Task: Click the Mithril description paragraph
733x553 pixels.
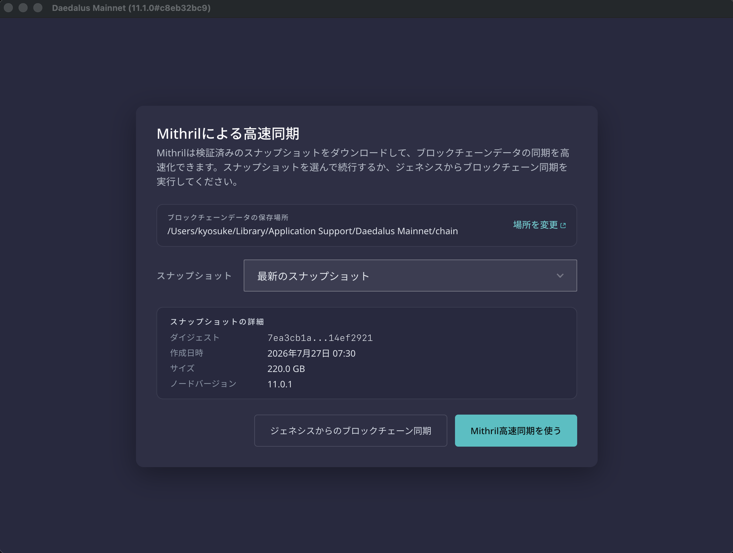Action: (x=363, y=167)
